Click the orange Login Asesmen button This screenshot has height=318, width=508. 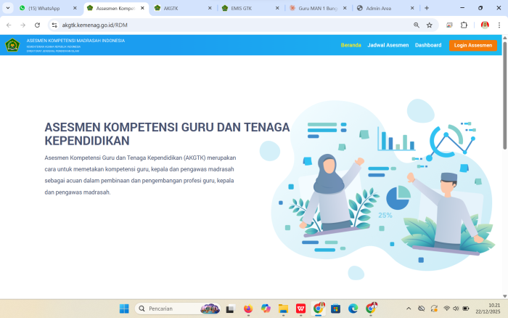[472, 46]
